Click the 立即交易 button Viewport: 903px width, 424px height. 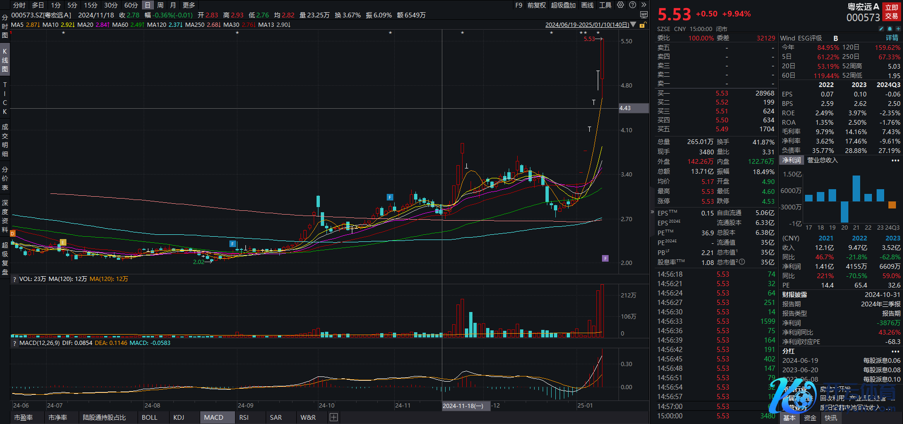pos(891,12)
